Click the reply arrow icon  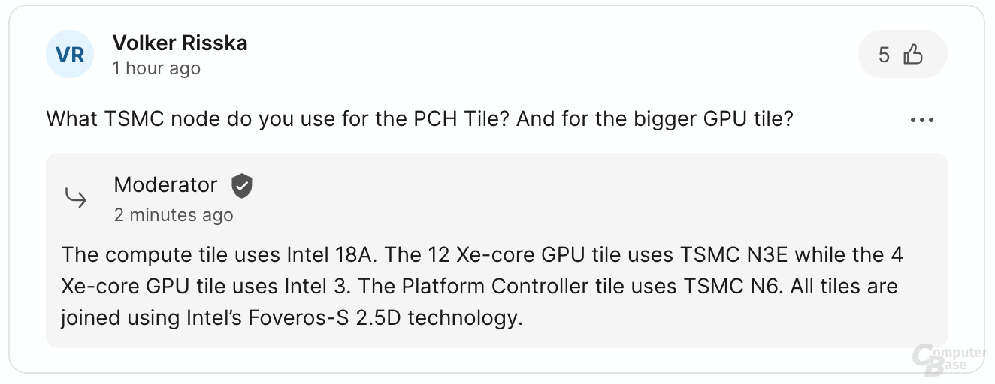point(76,199)
